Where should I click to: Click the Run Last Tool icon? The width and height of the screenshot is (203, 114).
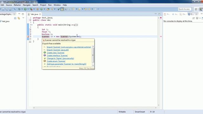coord(31,9)
